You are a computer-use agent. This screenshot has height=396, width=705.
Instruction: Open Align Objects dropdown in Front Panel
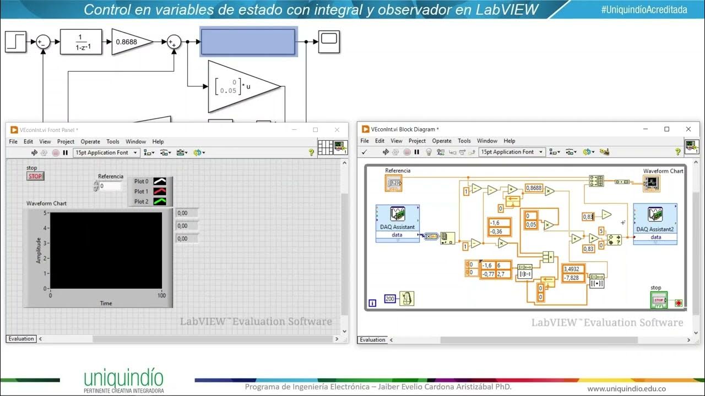point(149,153)
